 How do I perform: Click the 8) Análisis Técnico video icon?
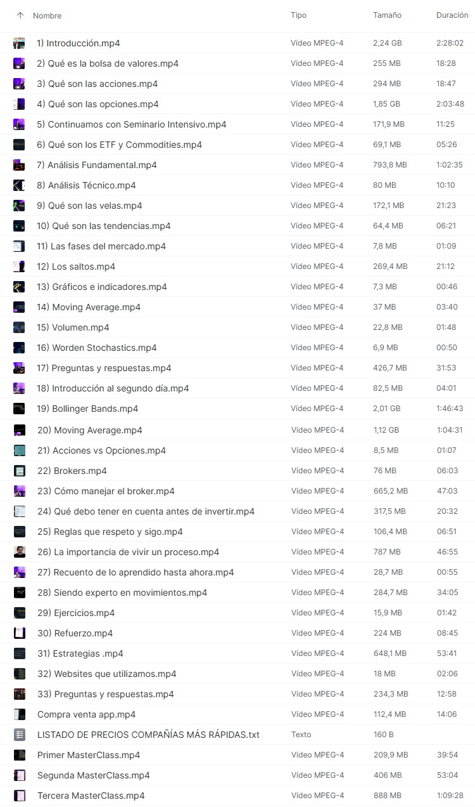click(20, 185)
